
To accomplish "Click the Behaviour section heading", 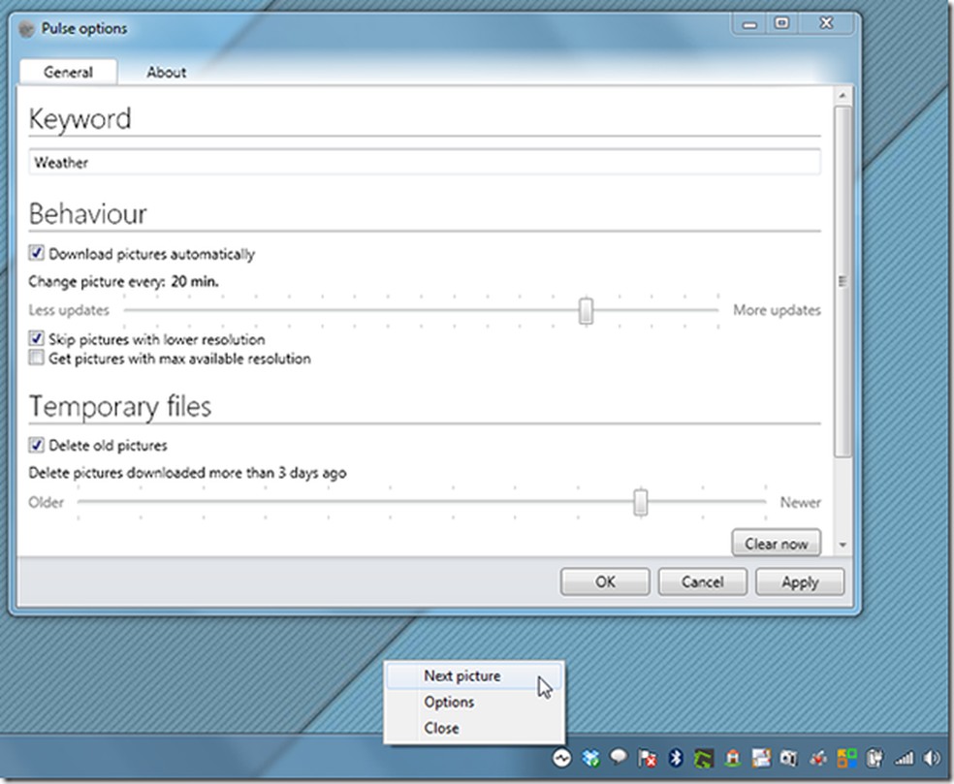I will pos(87,214).
